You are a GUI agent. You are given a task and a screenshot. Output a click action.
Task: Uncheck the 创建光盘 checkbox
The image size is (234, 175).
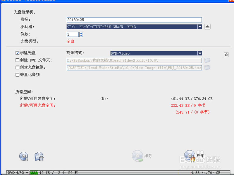pos(17,53)
